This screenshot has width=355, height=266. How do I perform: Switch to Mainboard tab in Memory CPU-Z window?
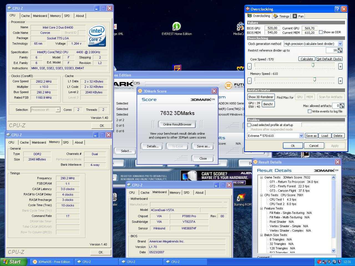click(39, 142)
